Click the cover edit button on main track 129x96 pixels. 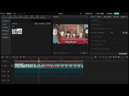pos(12,66)
